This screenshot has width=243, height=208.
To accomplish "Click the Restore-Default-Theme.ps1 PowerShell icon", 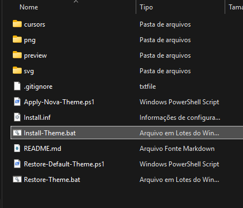I will 17,164.
